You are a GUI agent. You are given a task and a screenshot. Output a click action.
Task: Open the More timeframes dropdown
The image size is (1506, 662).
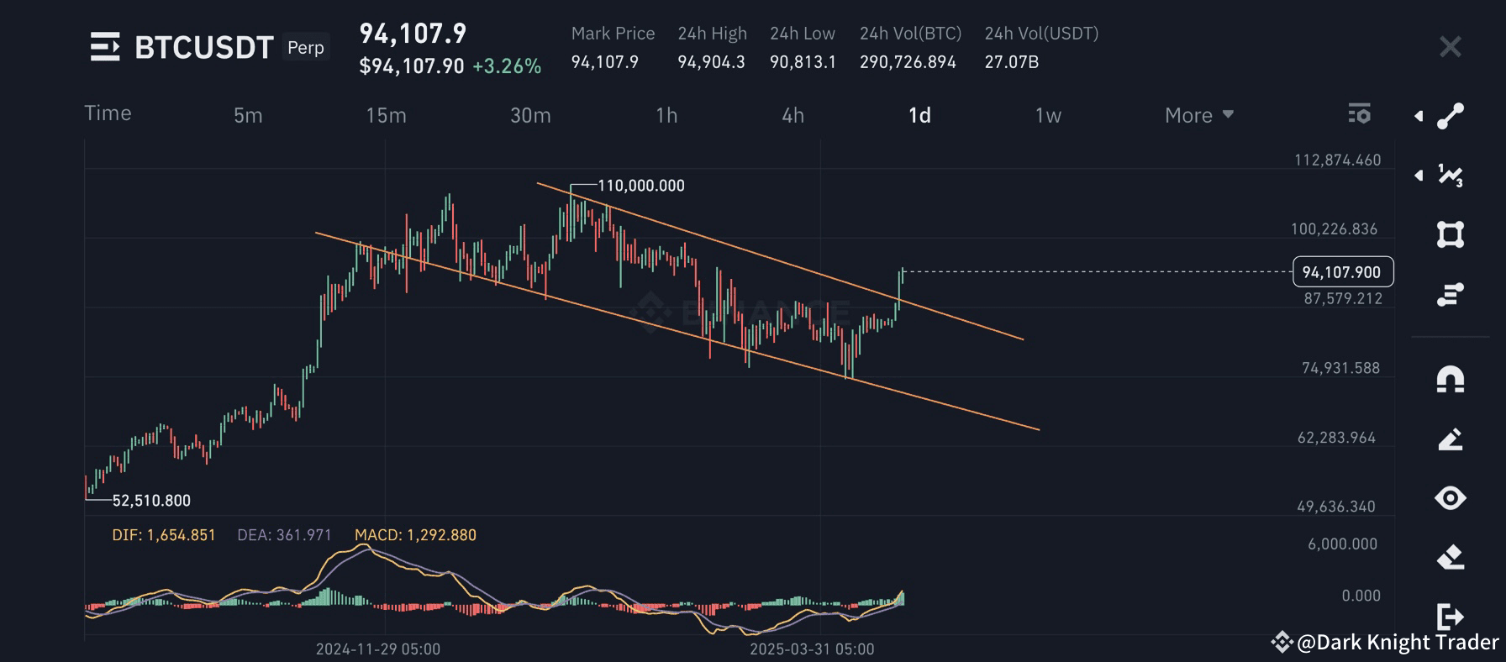[x=1199, y=115]
